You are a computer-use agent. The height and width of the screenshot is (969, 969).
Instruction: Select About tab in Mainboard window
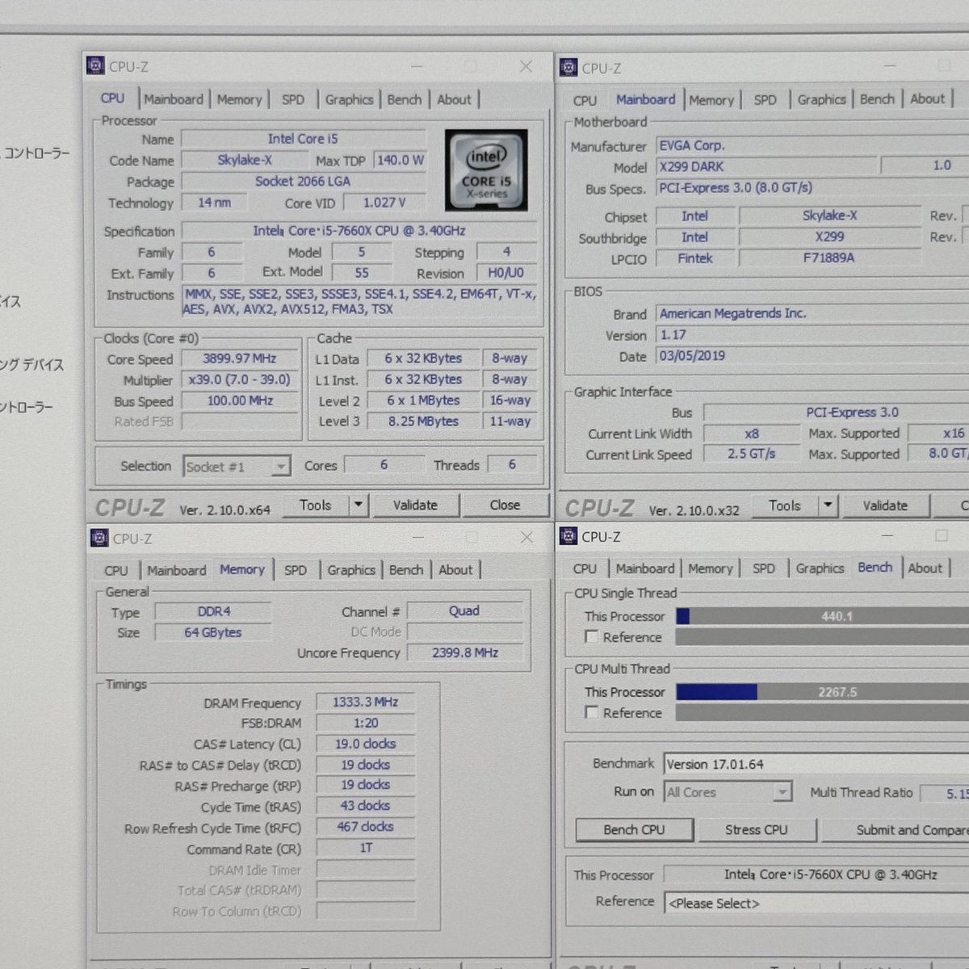coord(927,99)
